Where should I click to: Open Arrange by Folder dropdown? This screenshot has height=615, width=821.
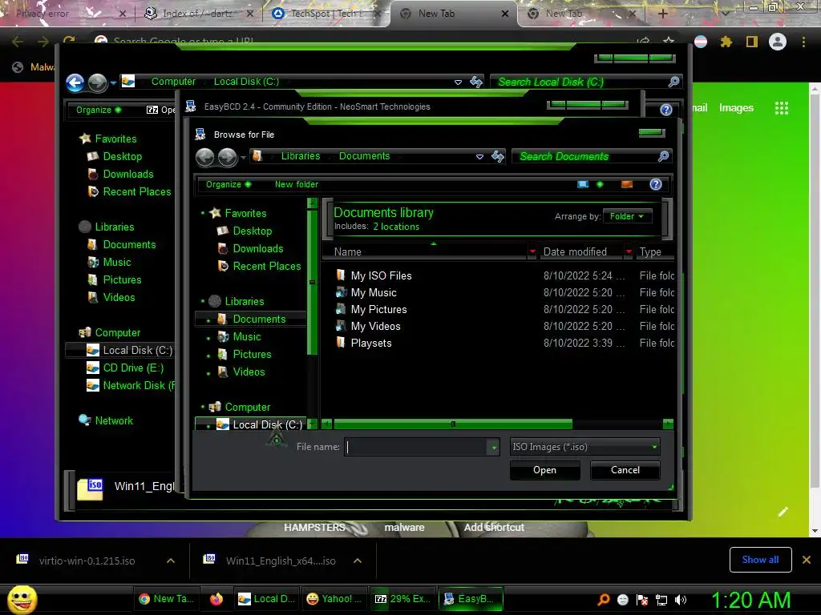(x=627, y=216)
